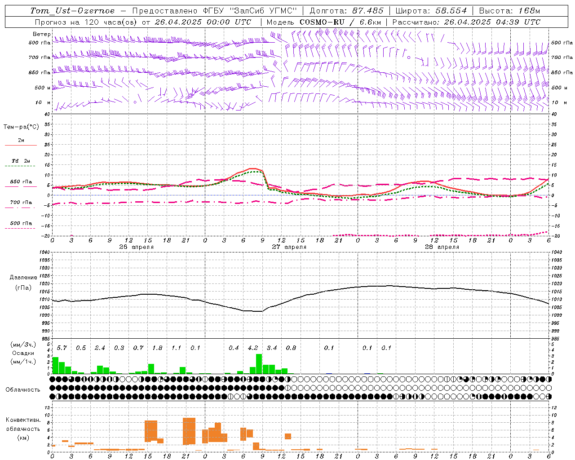Image resolution: width=575 pixels, height=460 pixels.
Task: Click "500 гПа" in the temperature legend
Action: coord(21,223)
